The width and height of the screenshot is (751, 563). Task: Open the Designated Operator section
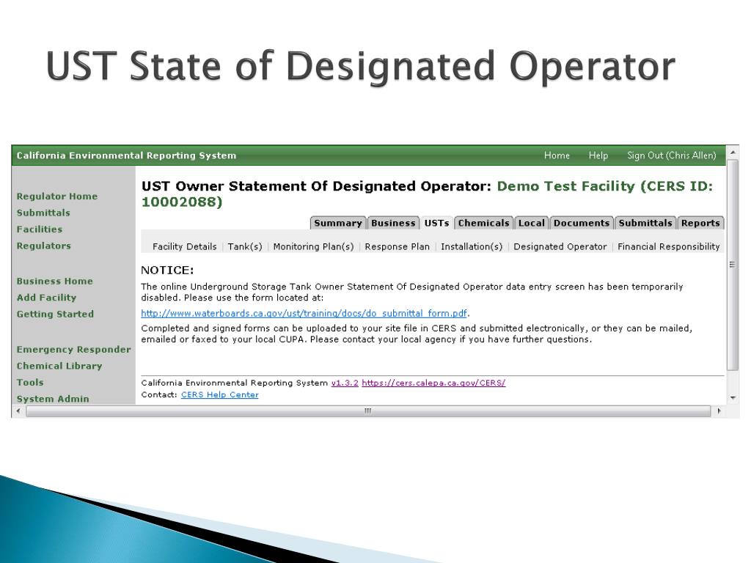560,246
